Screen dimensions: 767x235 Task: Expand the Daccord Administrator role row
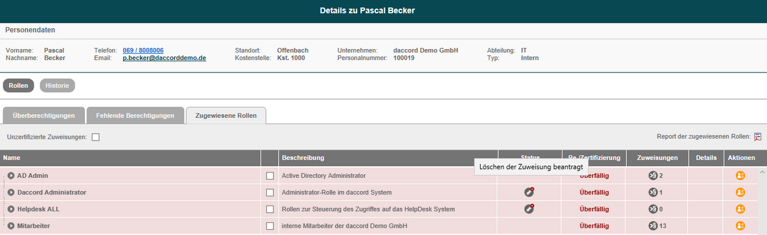point(11,192)
